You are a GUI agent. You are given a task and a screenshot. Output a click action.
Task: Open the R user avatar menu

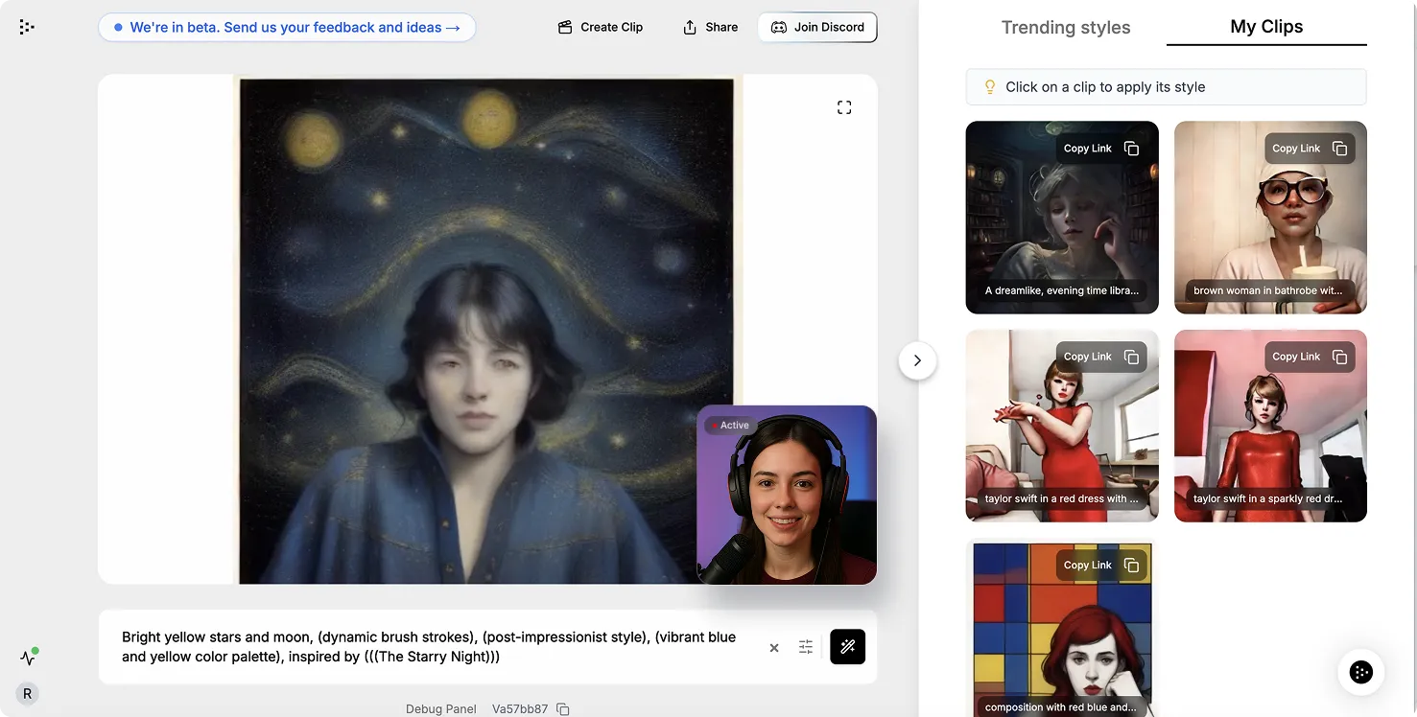pos(27,694)
